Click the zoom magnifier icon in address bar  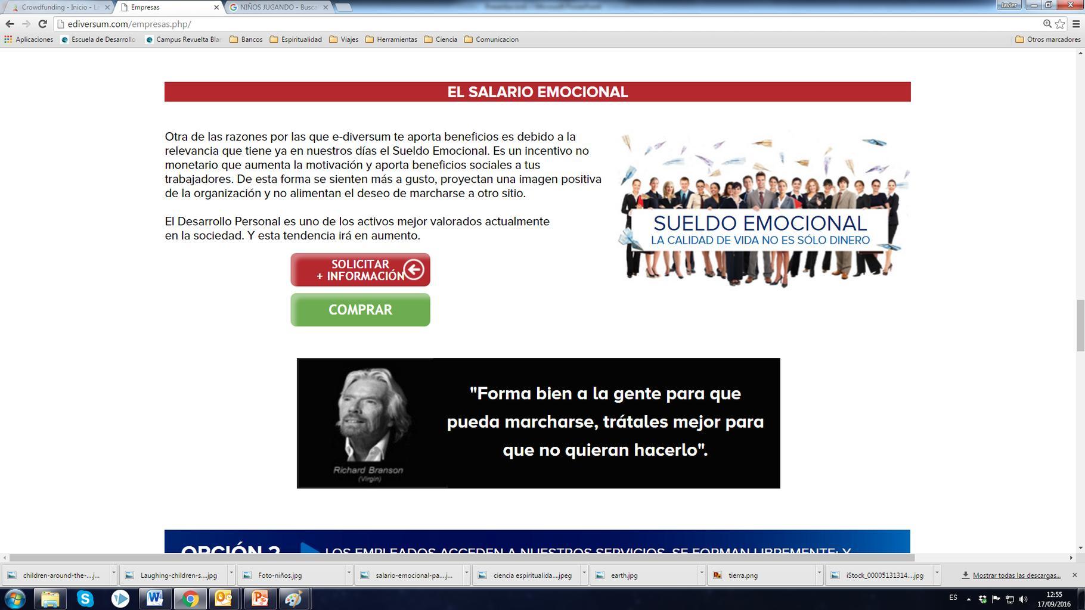[1047, 24]
